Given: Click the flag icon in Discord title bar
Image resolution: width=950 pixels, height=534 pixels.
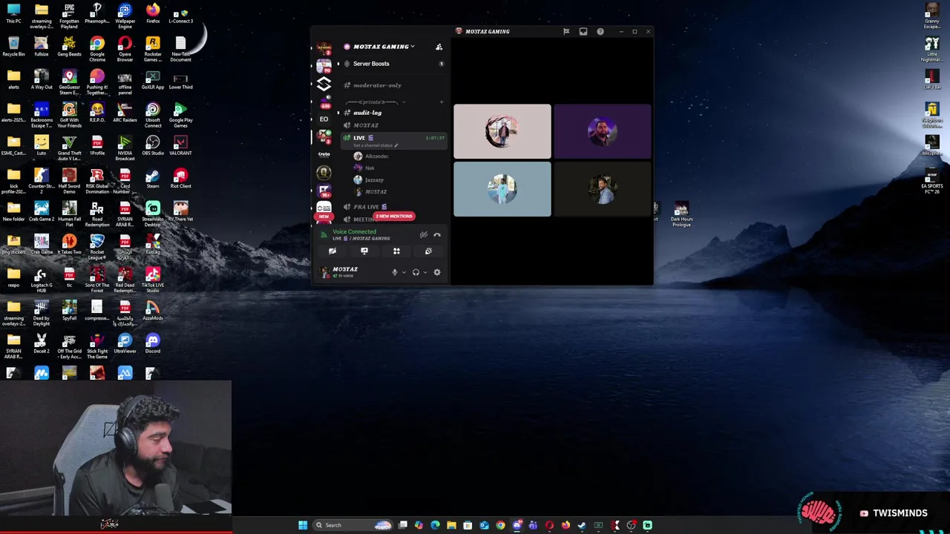Looking at the screenshot, I should [x=566, y=32].
